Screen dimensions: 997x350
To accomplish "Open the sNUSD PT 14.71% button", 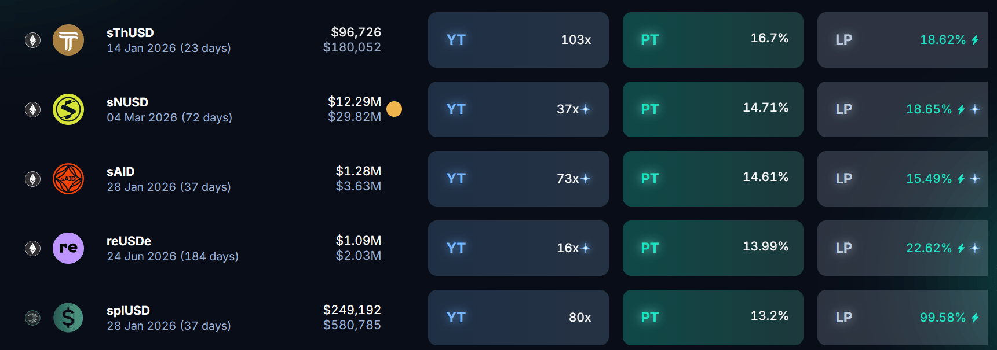I will coord(713,109).
